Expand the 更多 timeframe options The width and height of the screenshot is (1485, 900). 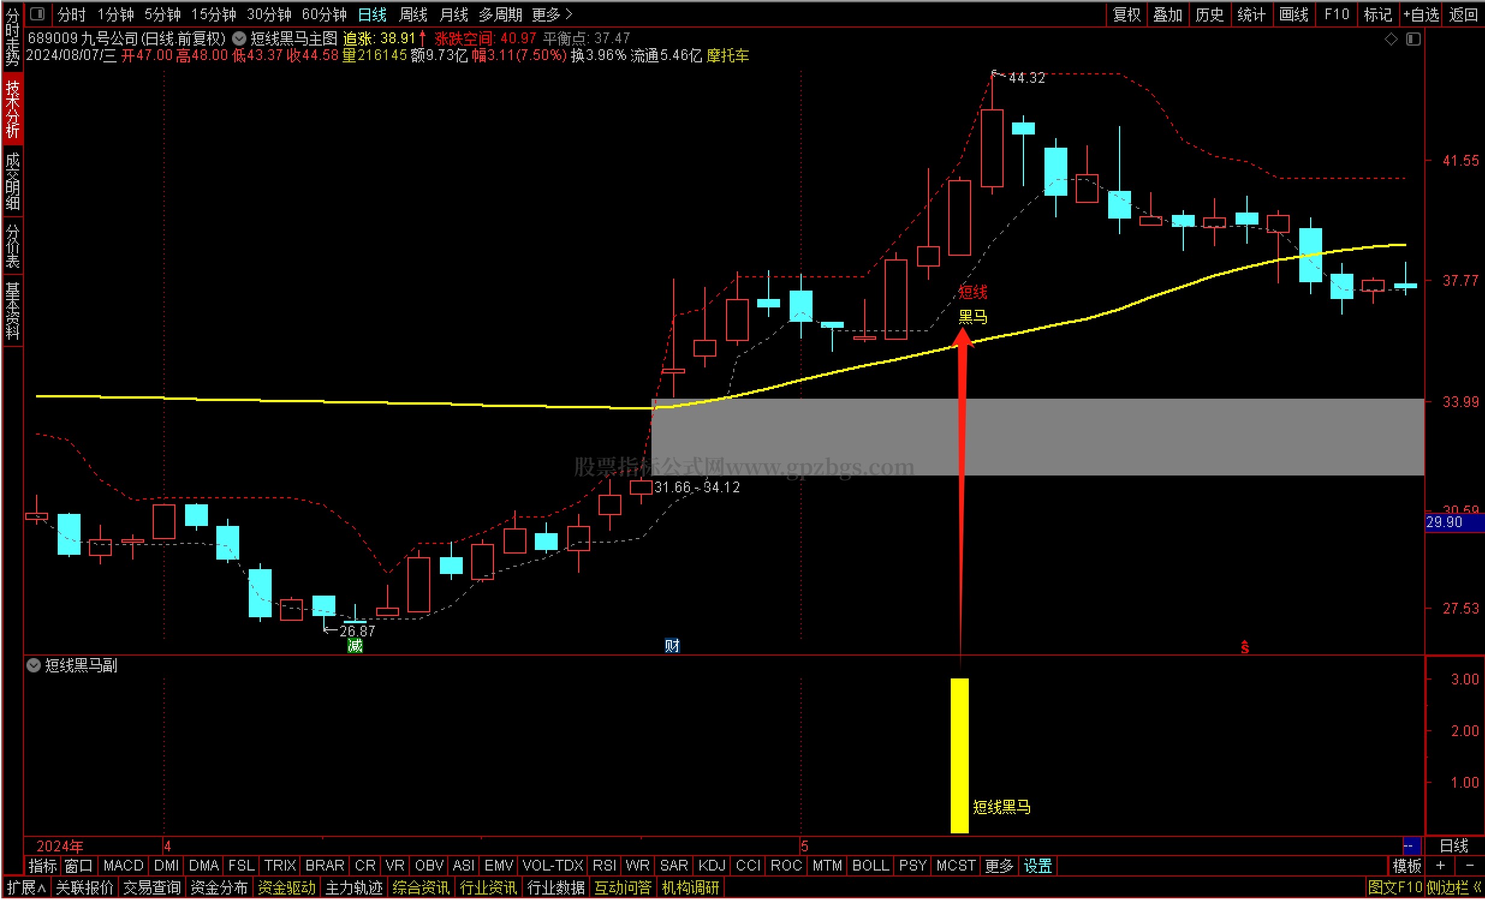tap(552, 14)
